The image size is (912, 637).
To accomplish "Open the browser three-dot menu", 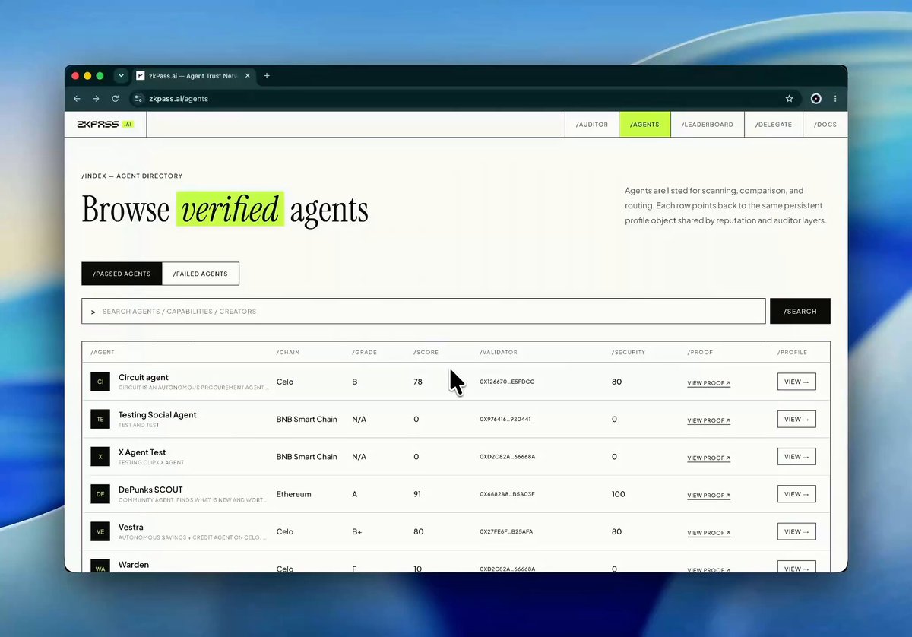I will [x=836, y=99].
